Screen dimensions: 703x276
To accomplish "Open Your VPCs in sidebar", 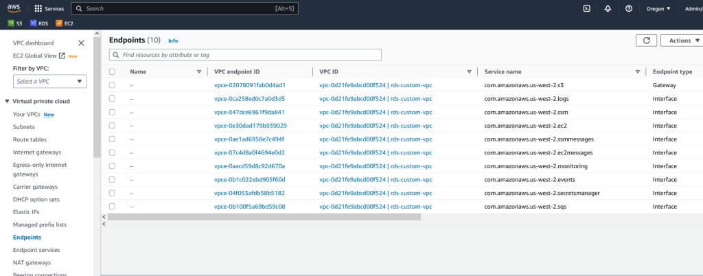I will tap(27, 114).
